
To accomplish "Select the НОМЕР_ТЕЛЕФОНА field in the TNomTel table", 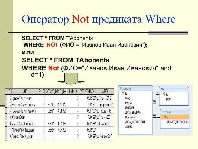I will (x=177, y=122).
